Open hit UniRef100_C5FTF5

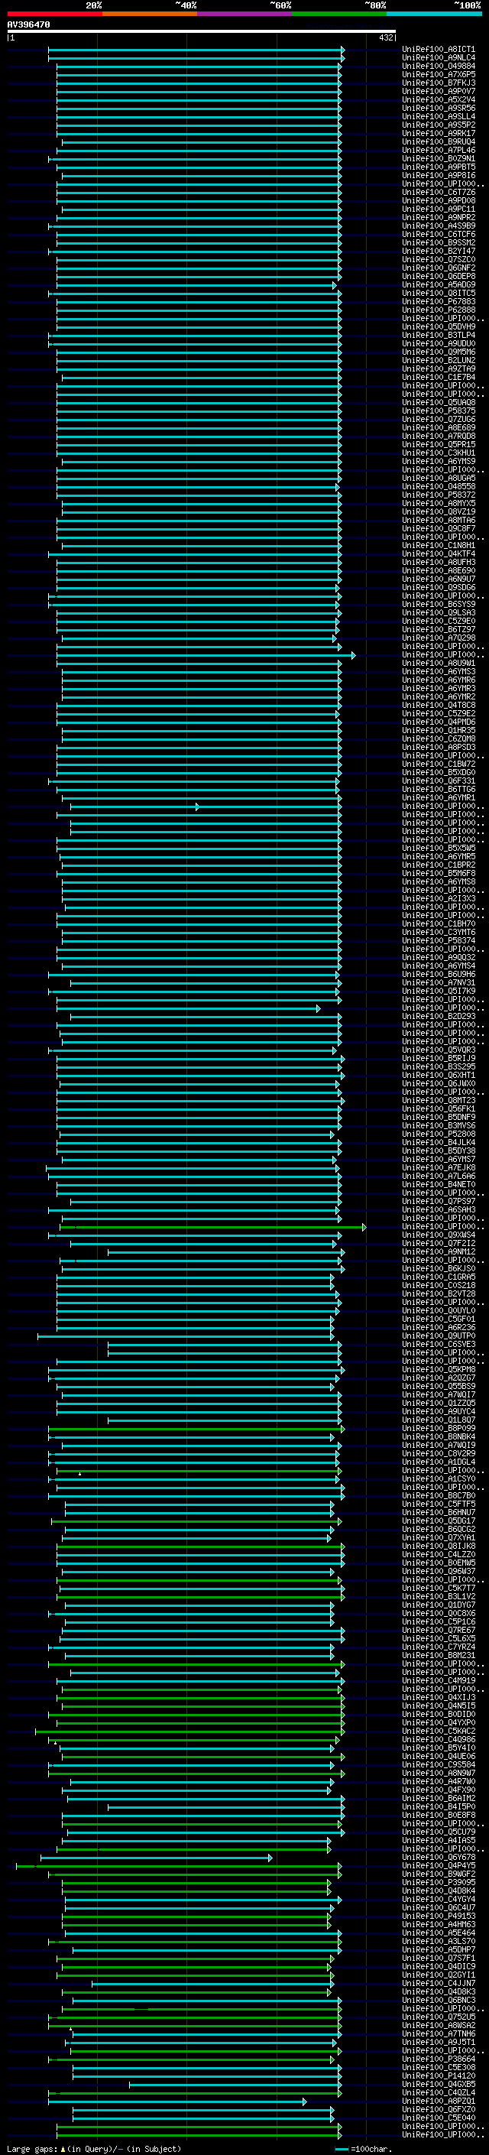point(439,1504)
